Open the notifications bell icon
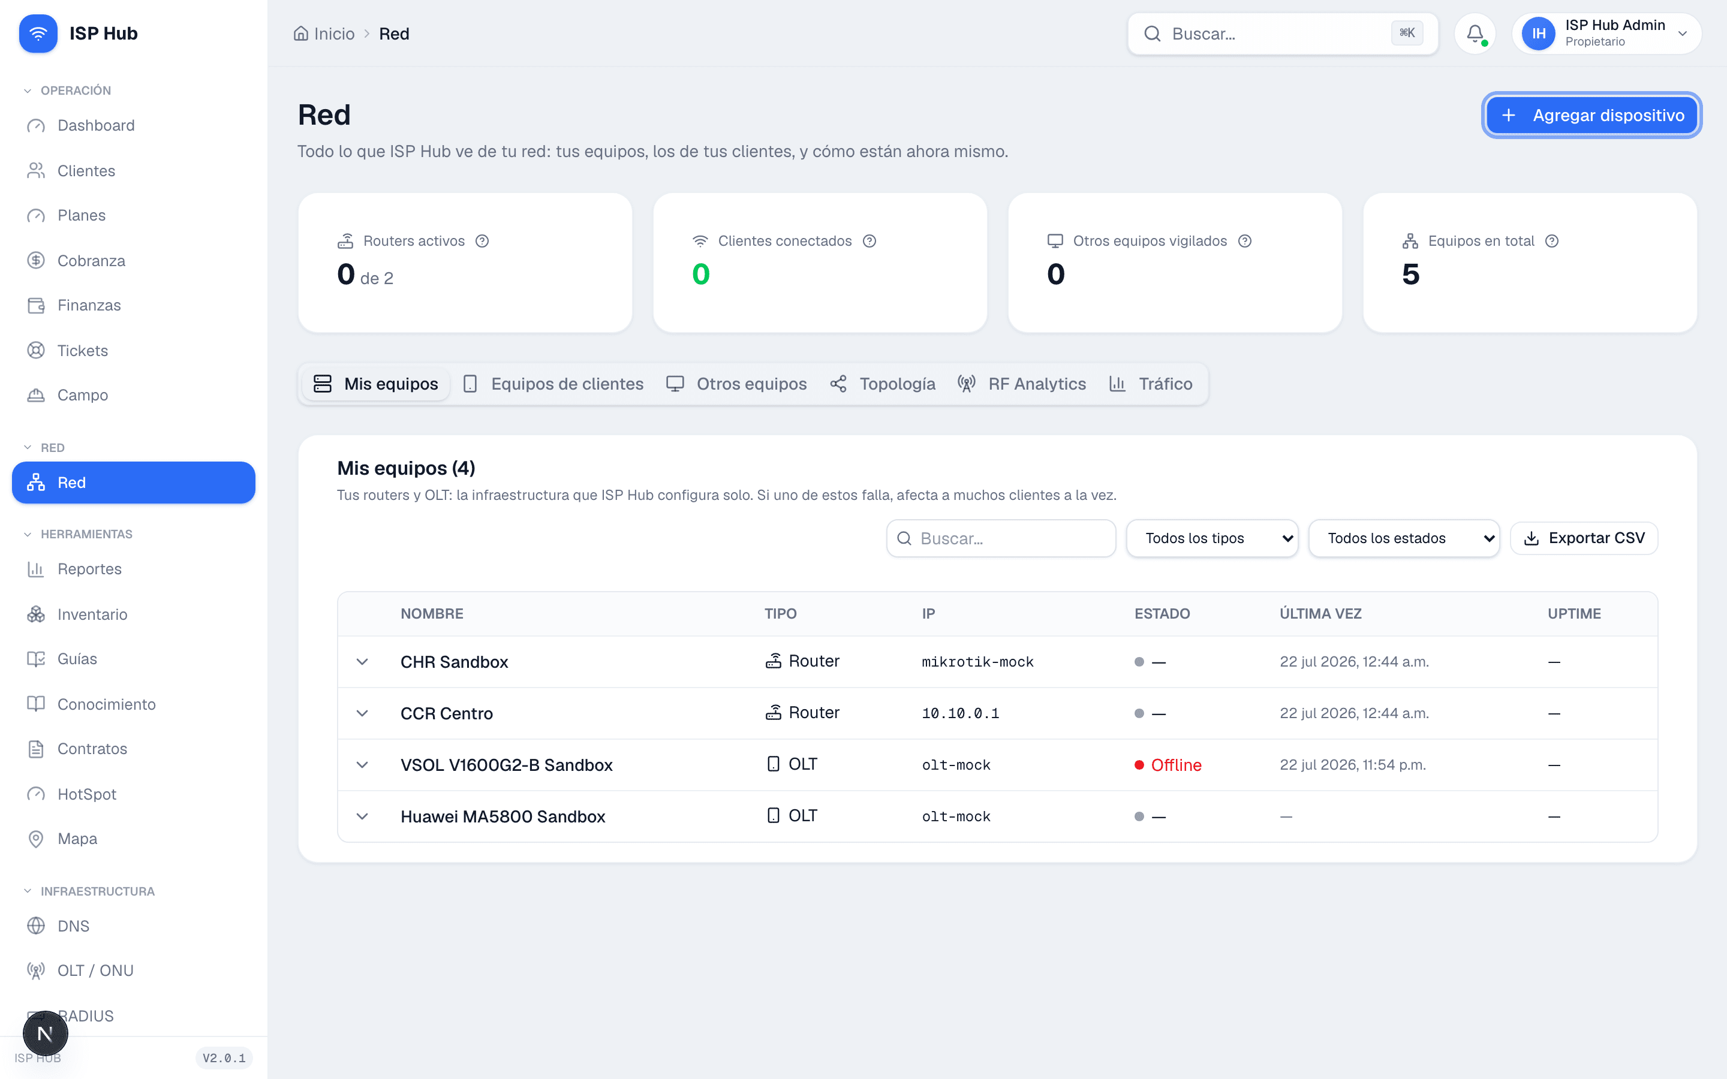Screen dimensions: 1727x1079 [x=1475, y=34]
